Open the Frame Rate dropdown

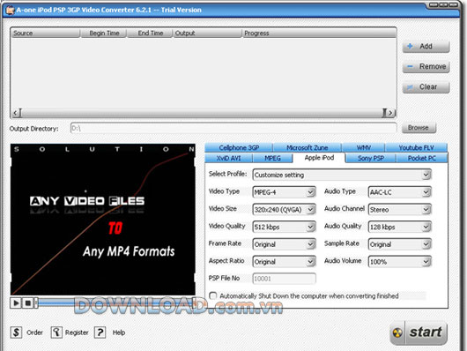(284, 244)
